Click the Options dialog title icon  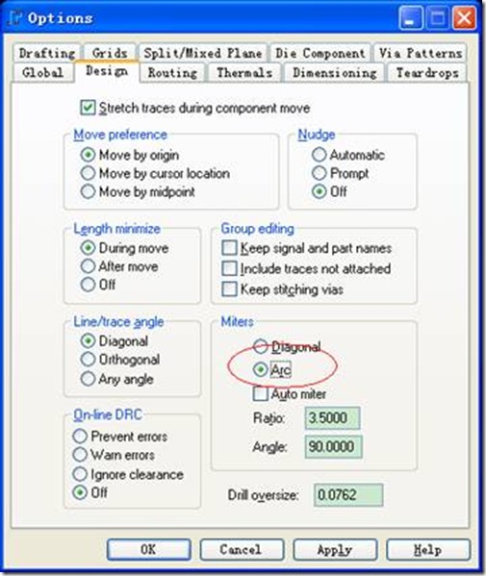(x=14, y=18)
